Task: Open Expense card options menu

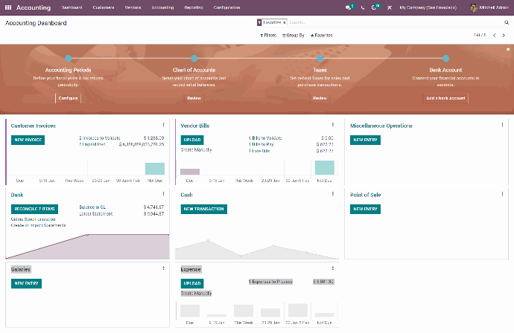Action: click(x=333, y=268)
